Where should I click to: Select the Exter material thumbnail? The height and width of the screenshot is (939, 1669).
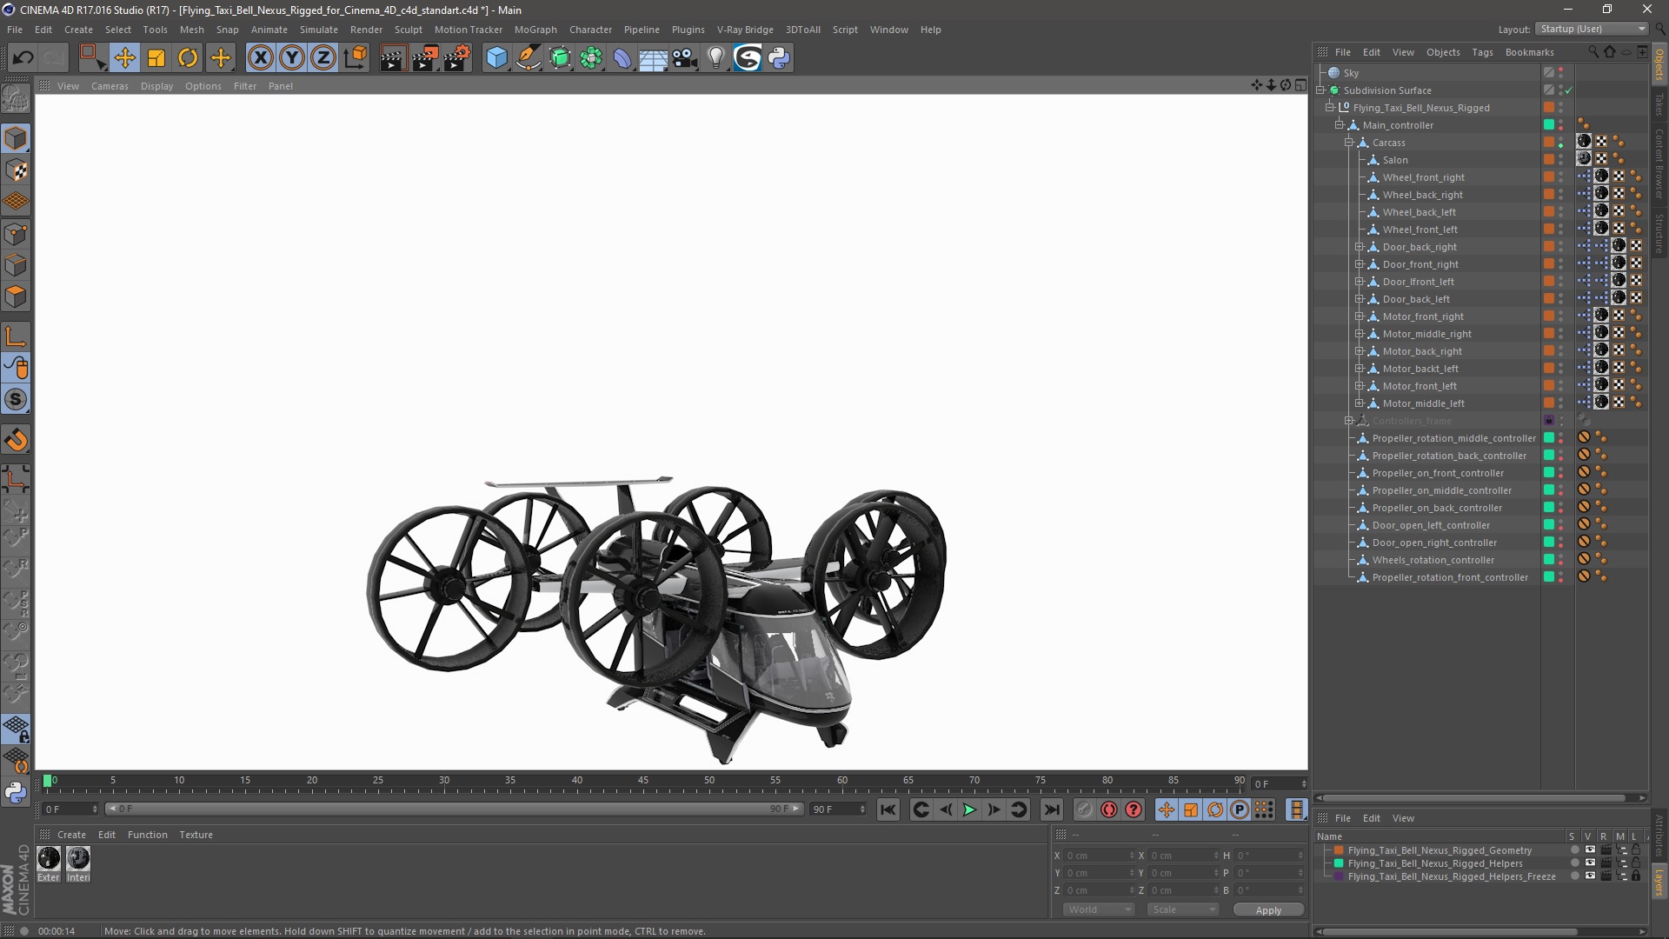point(49,864)
